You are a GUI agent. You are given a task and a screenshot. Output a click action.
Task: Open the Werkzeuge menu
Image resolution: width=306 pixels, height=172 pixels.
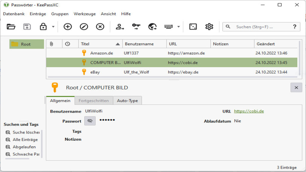pyautogui.click(x=85, y=14)
